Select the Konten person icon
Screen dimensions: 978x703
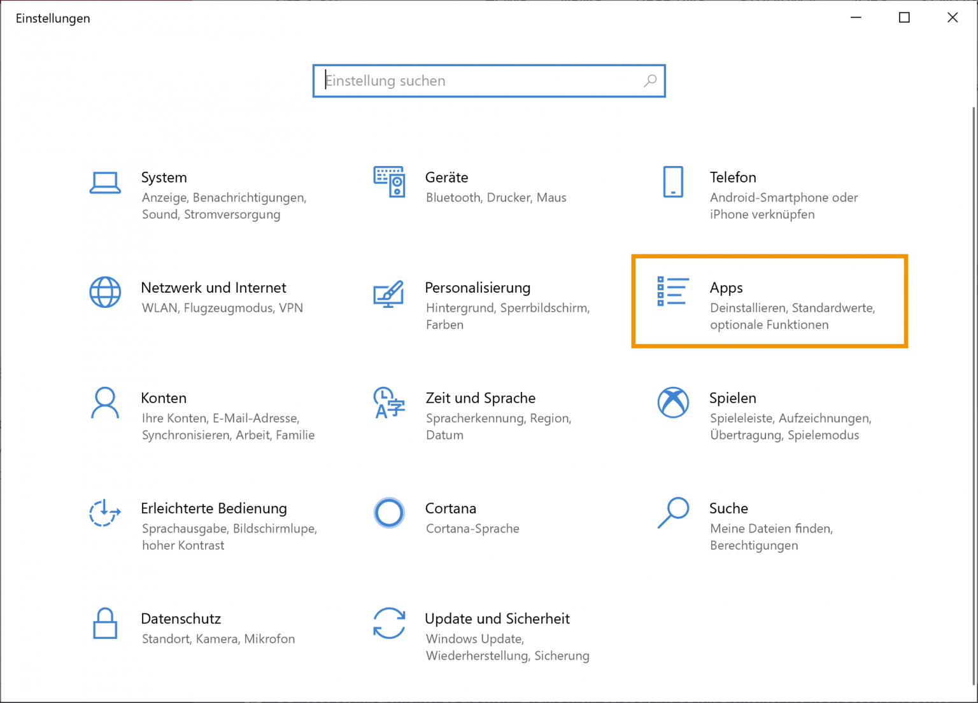(105, 403)
